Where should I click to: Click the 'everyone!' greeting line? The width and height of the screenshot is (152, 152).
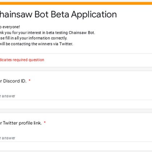pyautogui.click(x=10, y=27)
